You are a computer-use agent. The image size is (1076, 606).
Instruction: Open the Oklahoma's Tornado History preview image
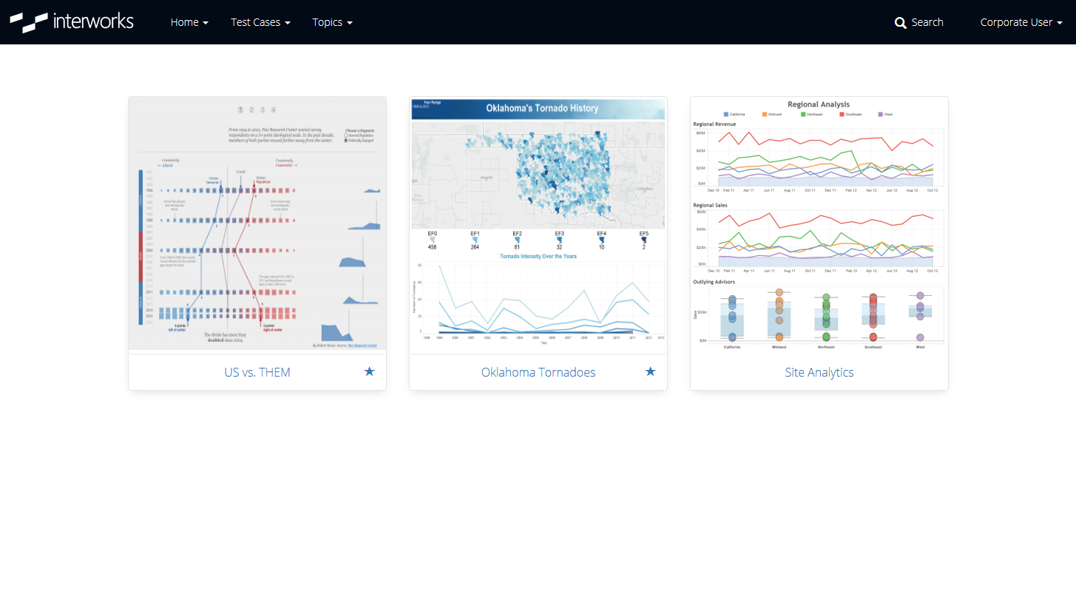(x=538, y=223)
